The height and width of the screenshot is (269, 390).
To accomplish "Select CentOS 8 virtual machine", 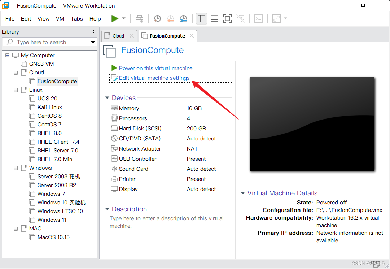I will [x=49, y=116].
